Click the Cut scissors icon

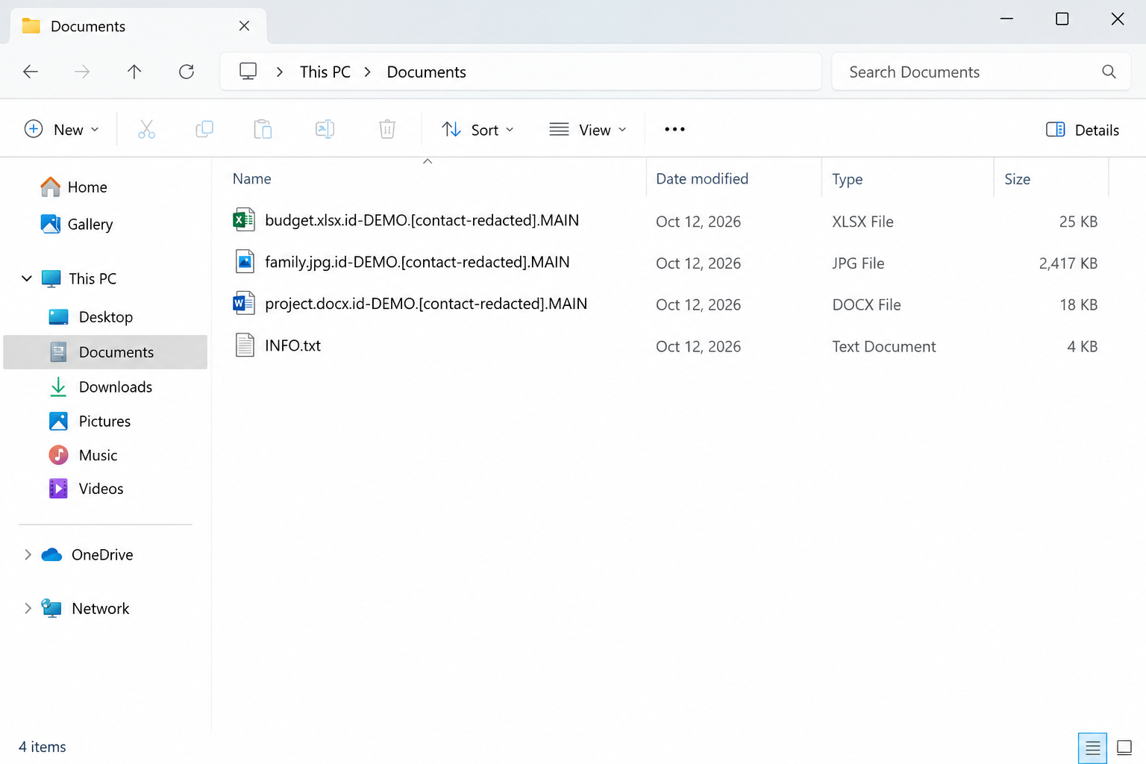click(x=147, y=130)
